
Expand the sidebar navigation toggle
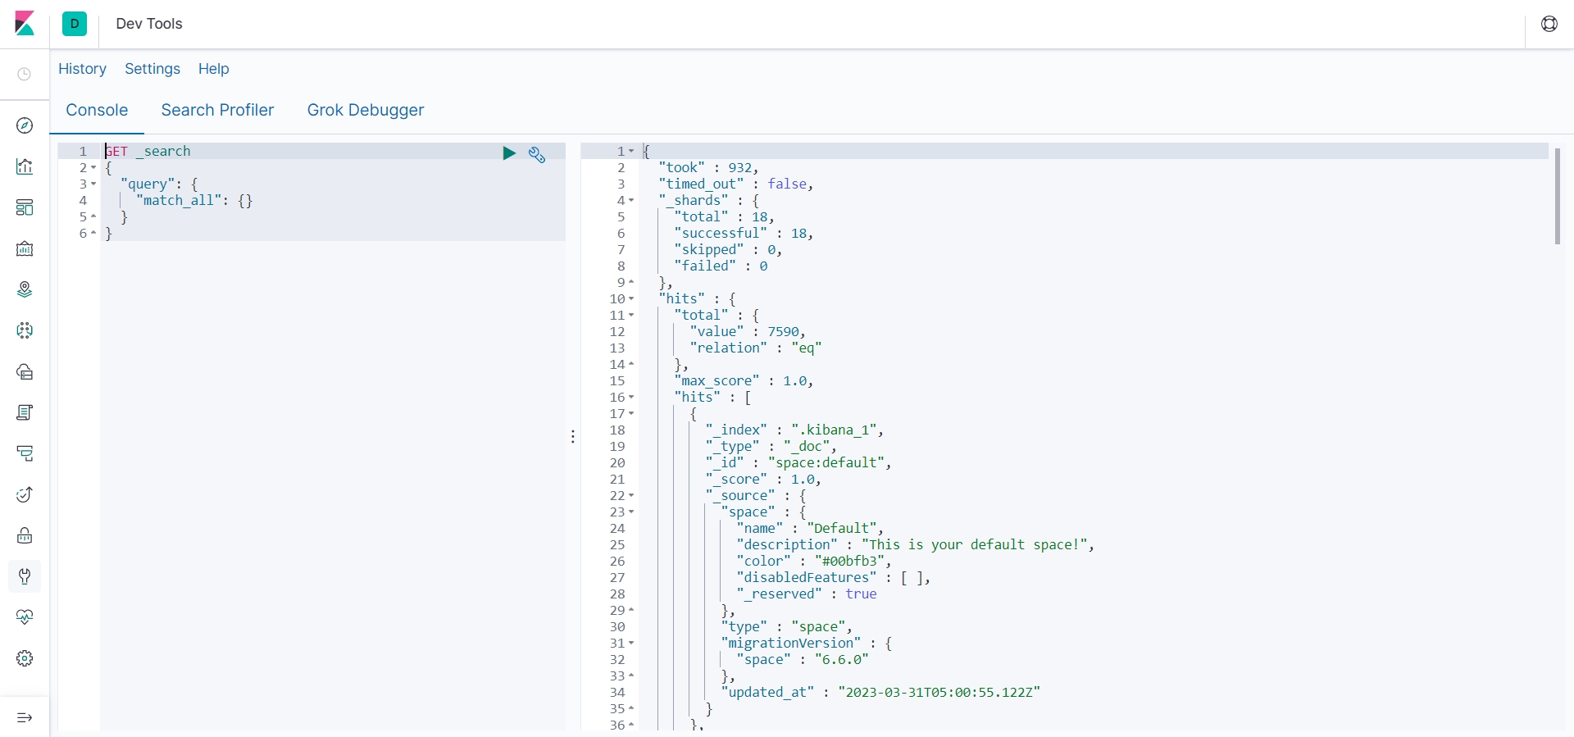25,718
